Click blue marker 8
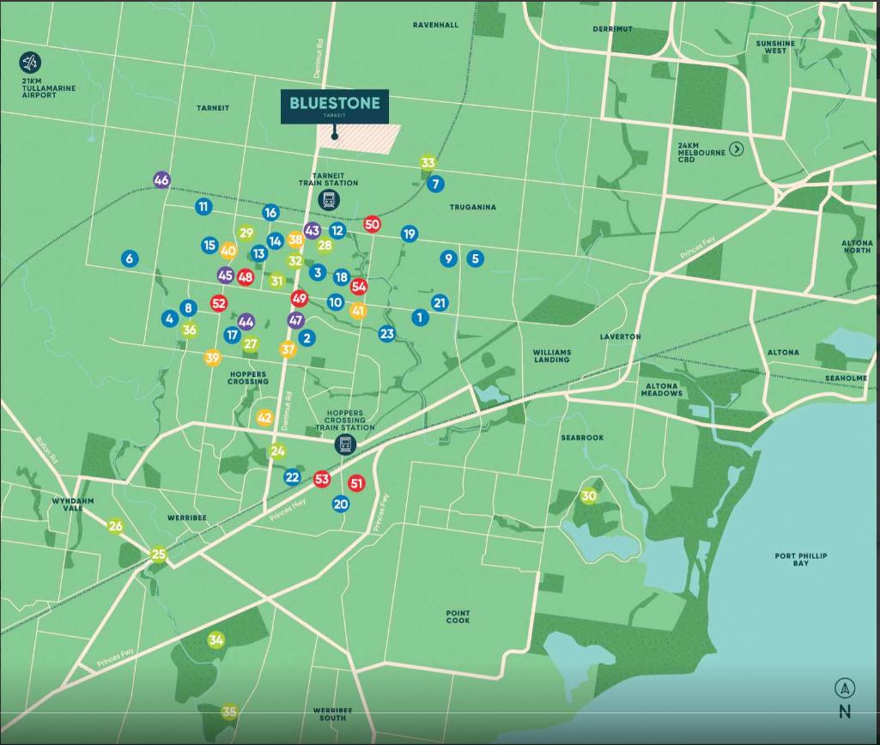Image resolution: width=880 pixels, height=745 pixels. [x=189, y=307]
